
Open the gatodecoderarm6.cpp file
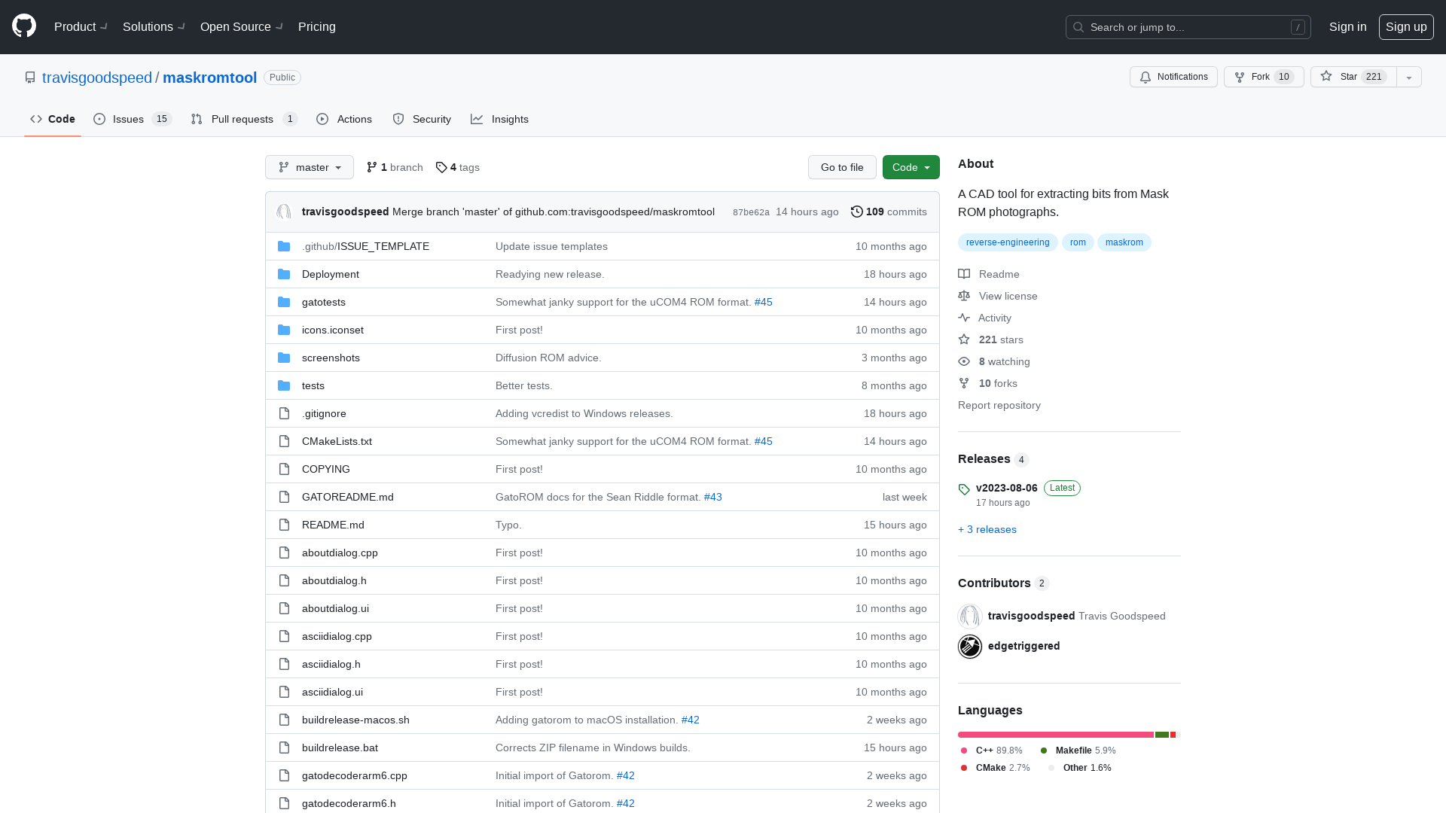(x=355, y=775)
